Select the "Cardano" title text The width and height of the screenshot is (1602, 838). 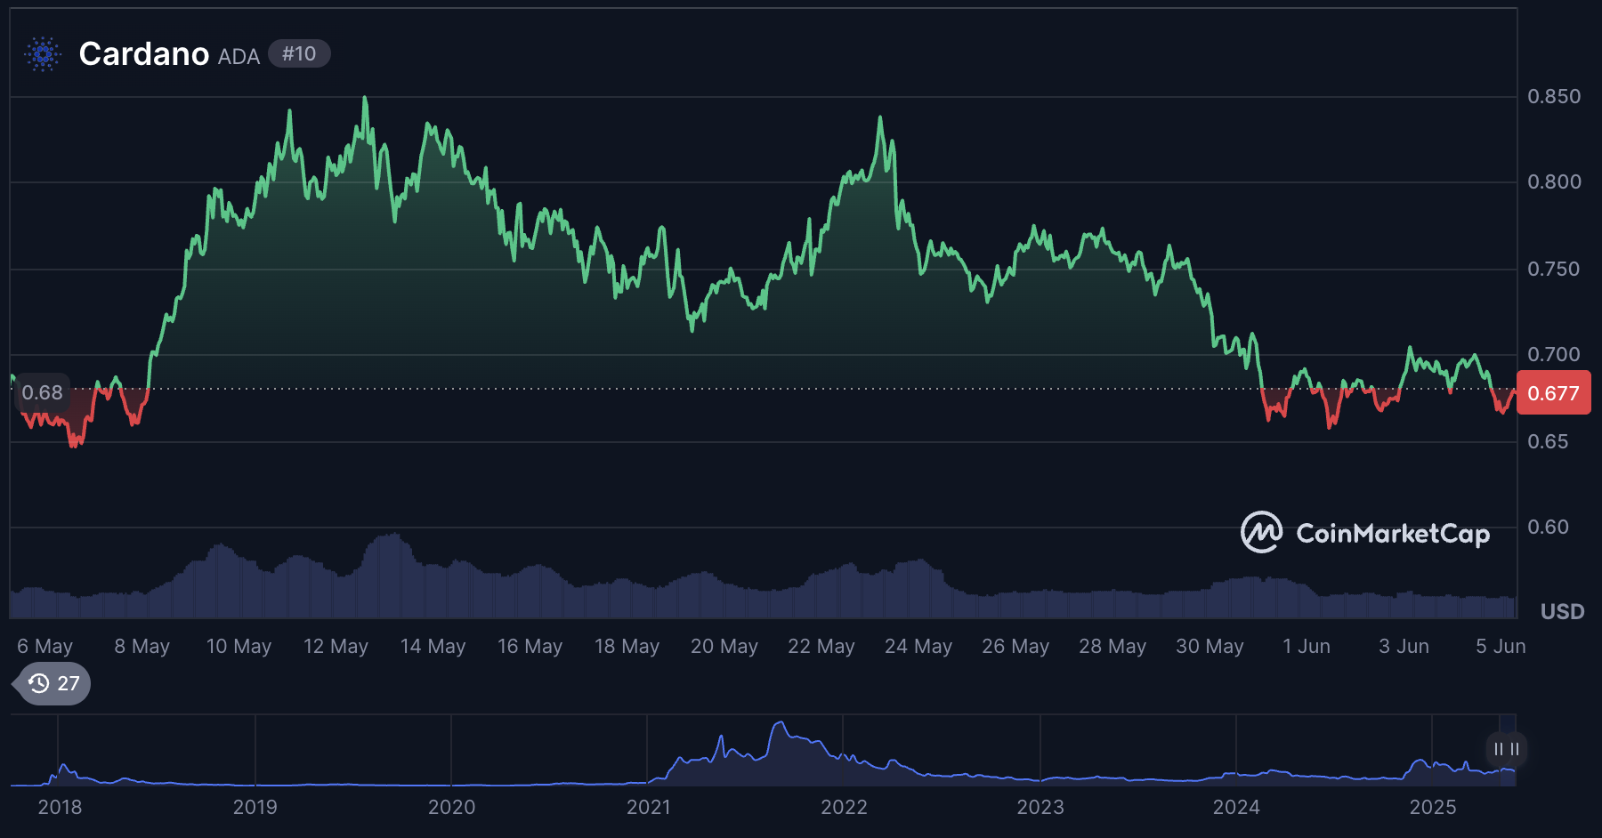click(x=142, y=53)
